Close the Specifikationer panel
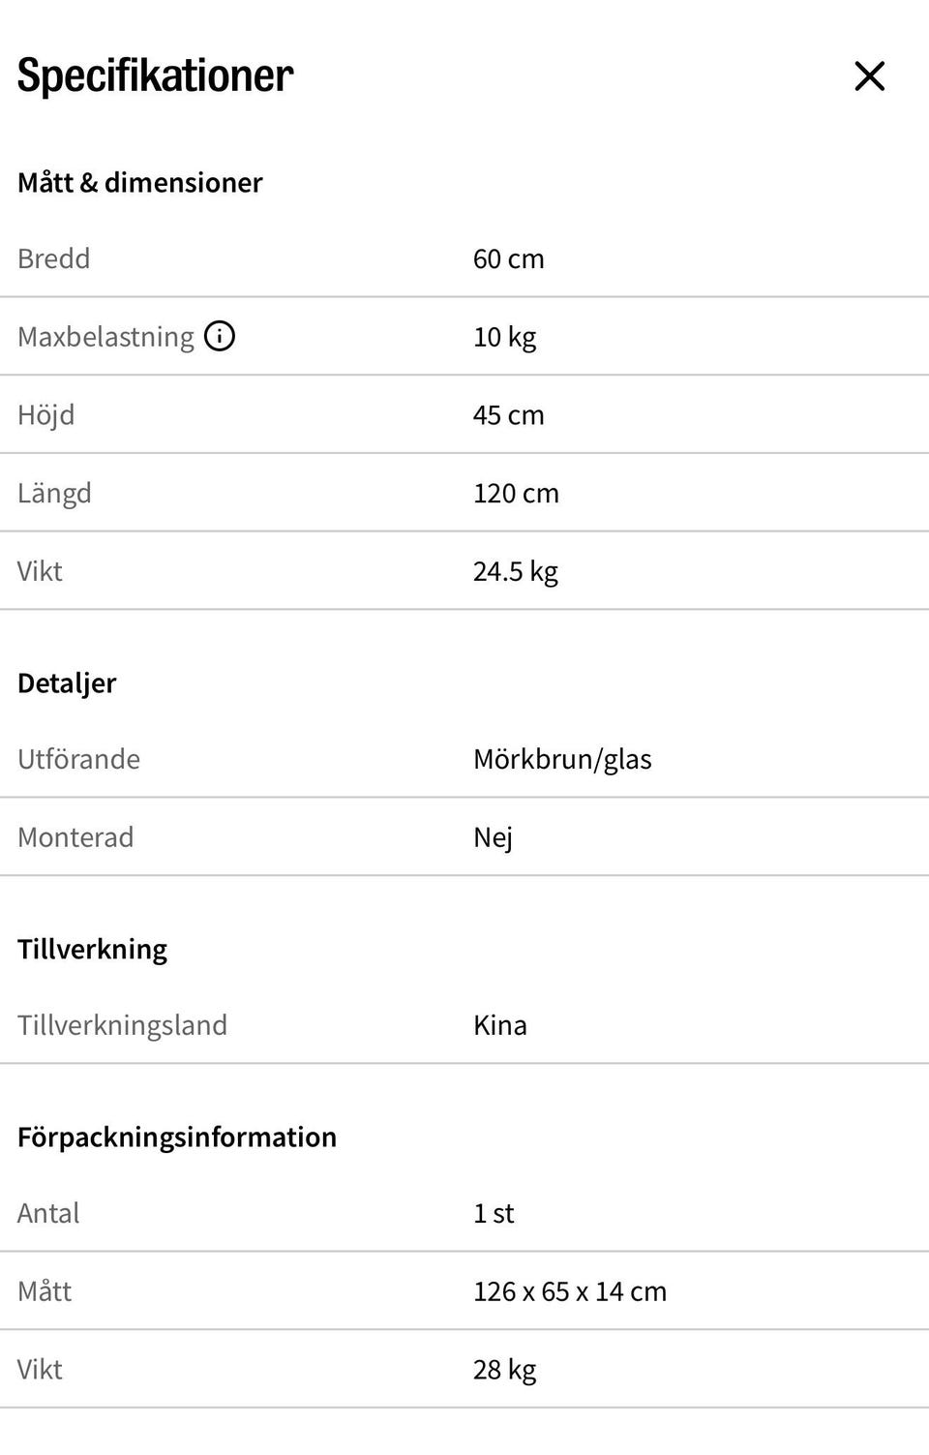This screenshot has width=929, height=1455. click(x=869, y=76)
